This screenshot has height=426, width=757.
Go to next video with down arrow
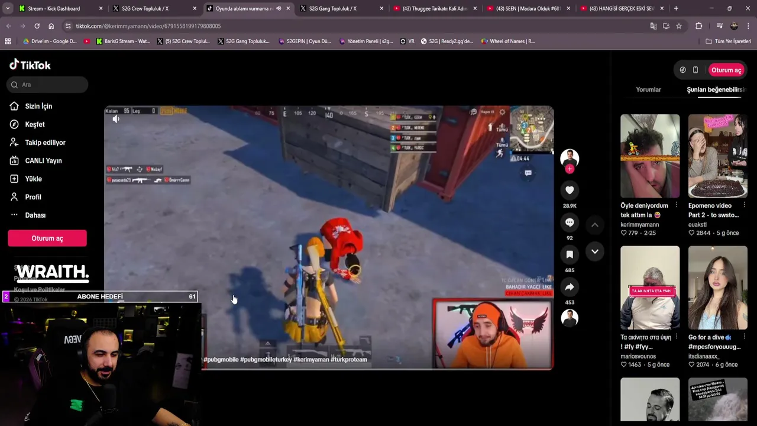coord(595,251)
